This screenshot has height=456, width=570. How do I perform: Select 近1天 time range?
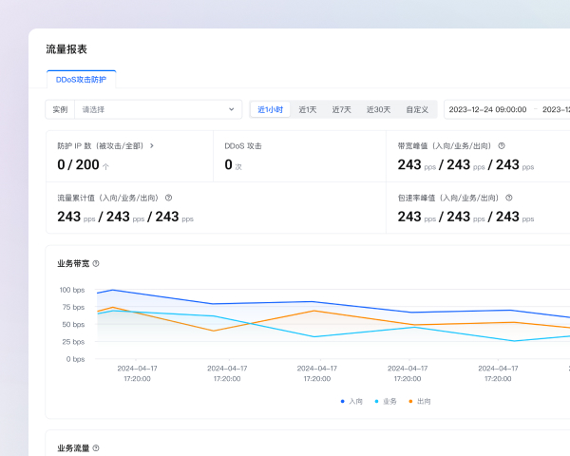308,109
